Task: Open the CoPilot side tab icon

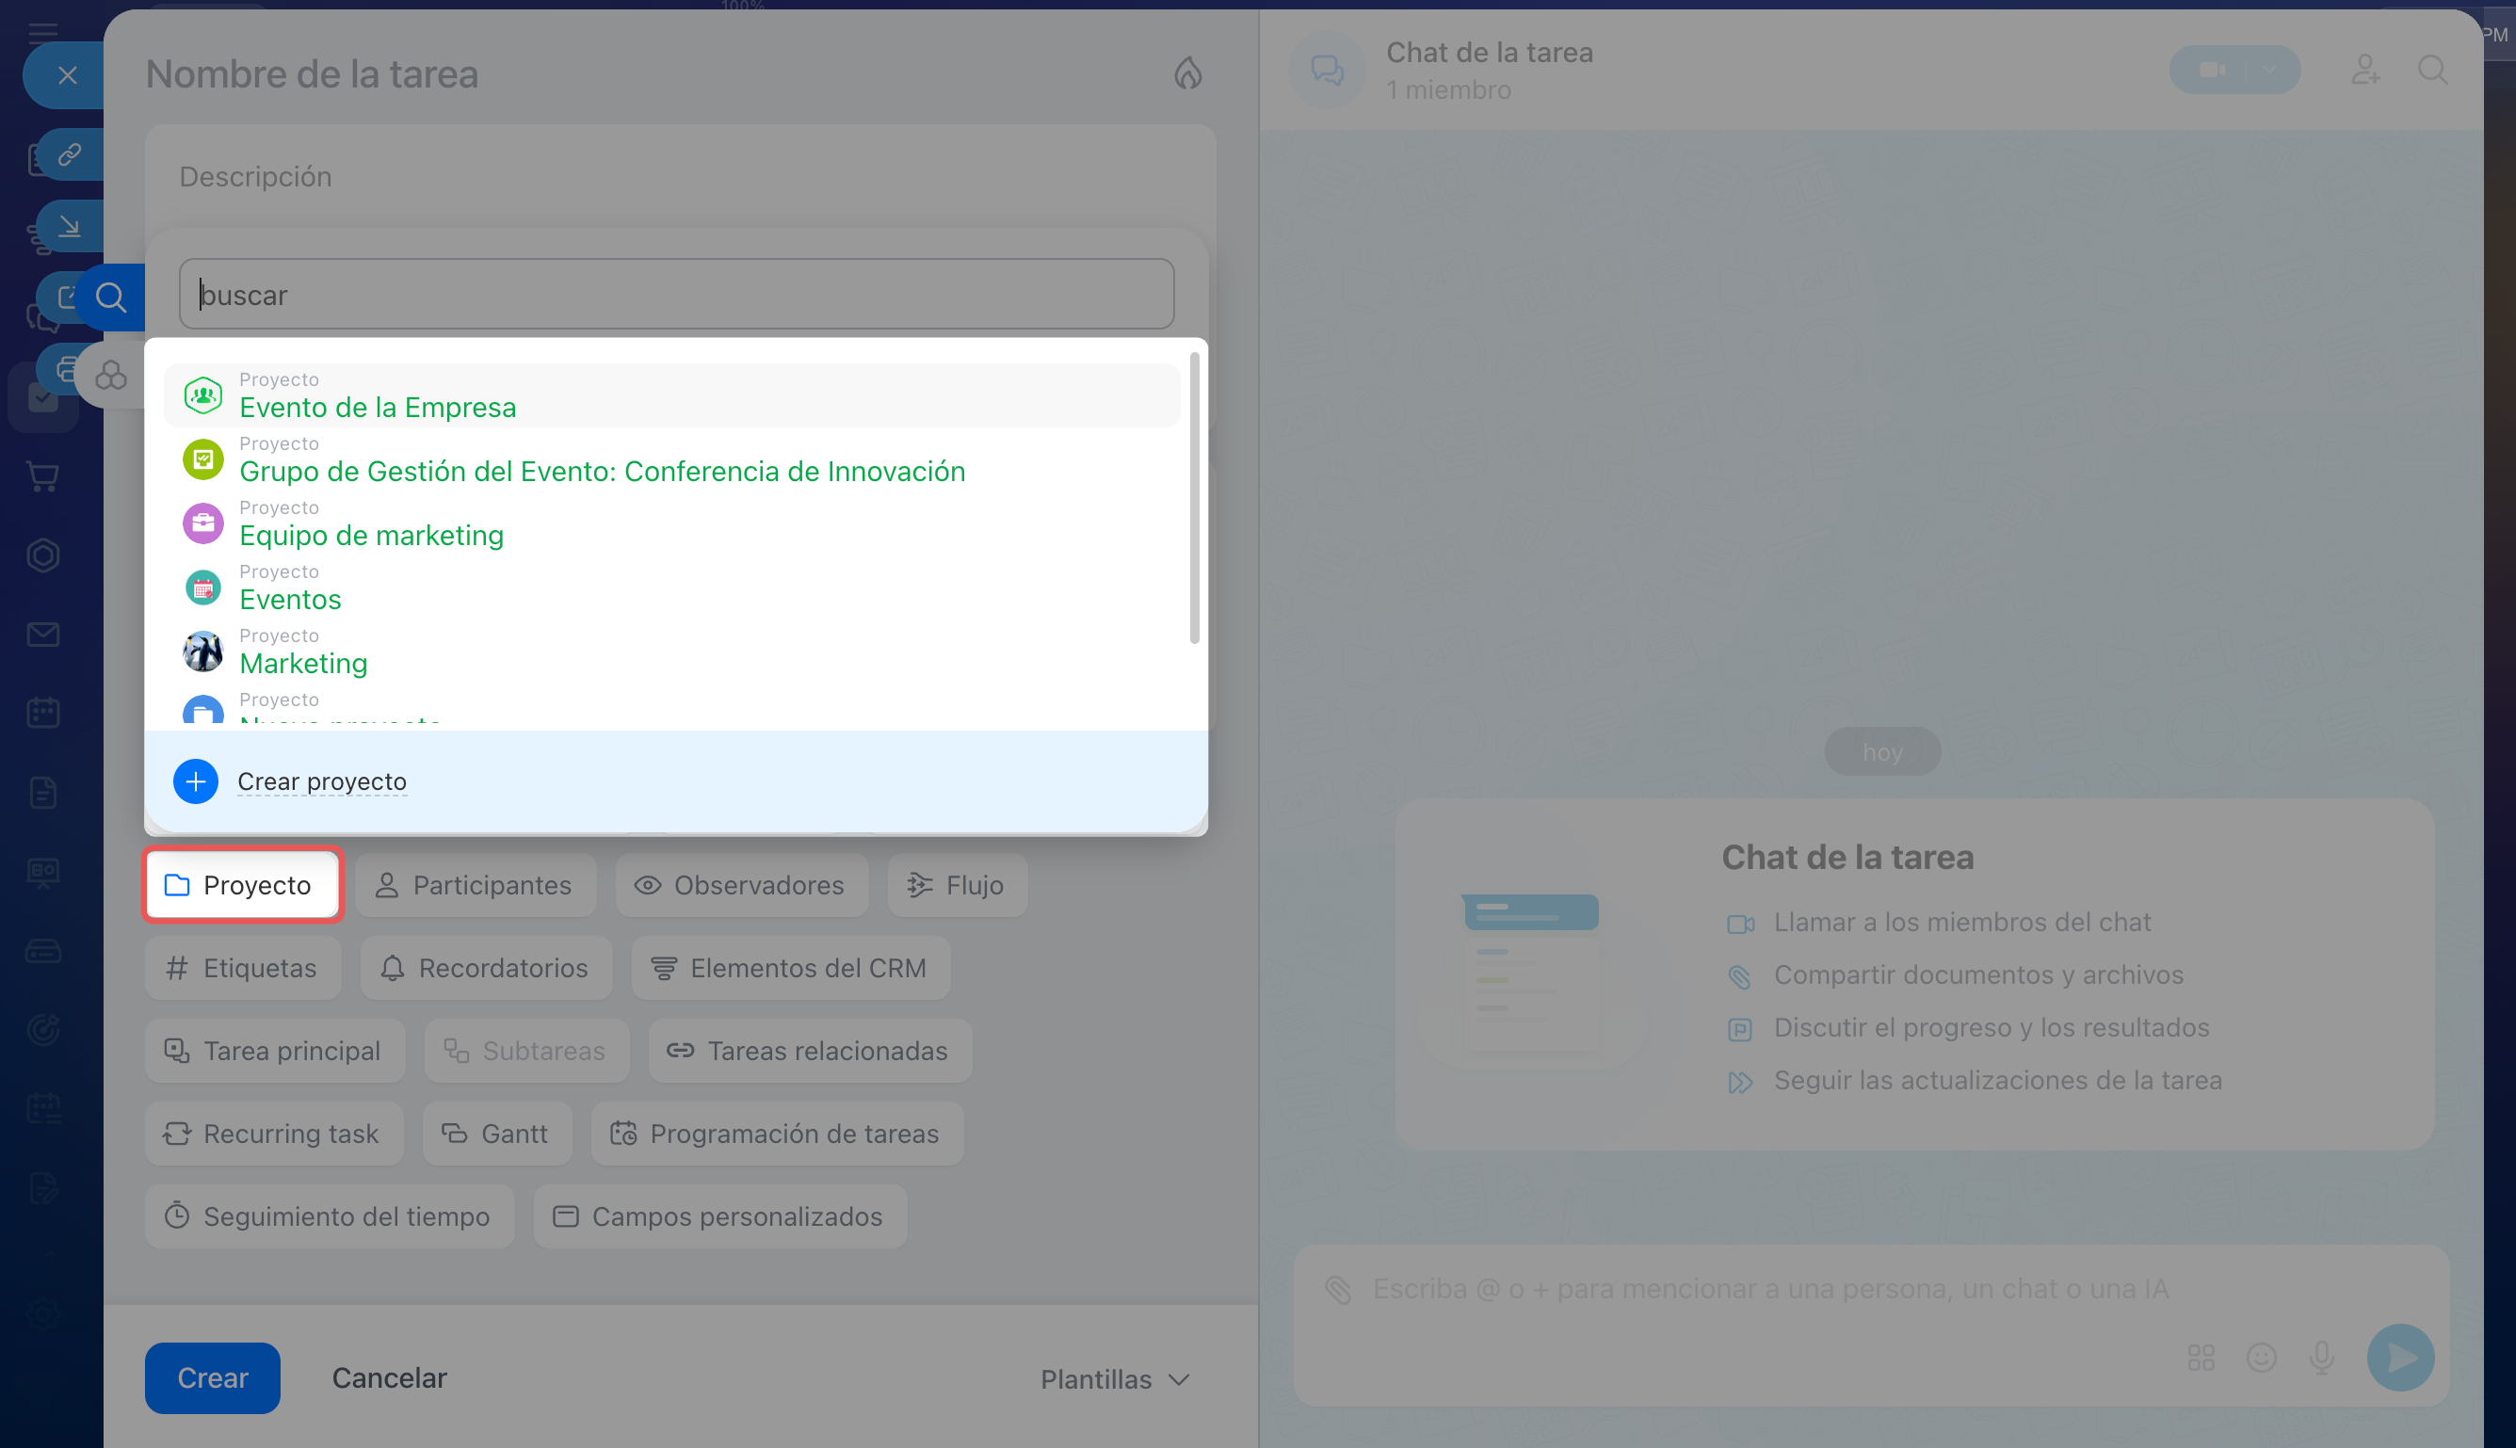Action: click(x=110, y=375)
